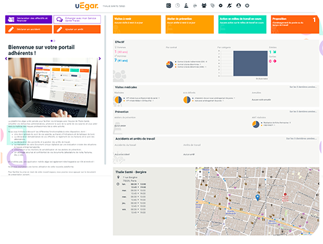Select the second carousel page dot

[54, 41]
